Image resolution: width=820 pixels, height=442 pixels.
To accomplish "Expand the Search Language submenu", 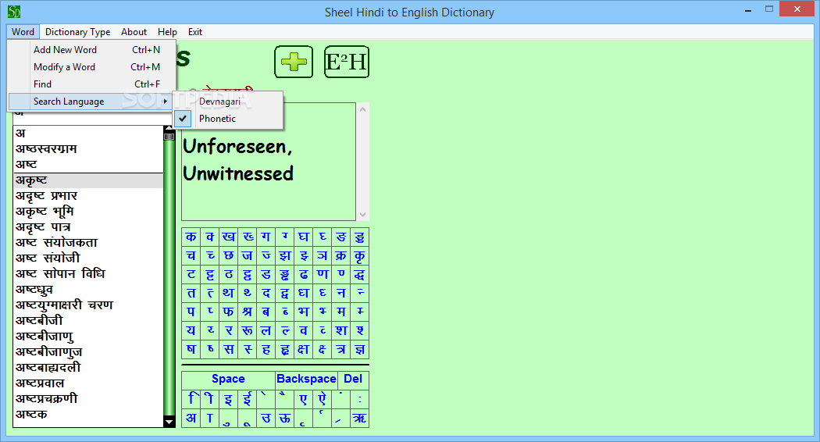I will pyautogui.click(x=91, y=102).
